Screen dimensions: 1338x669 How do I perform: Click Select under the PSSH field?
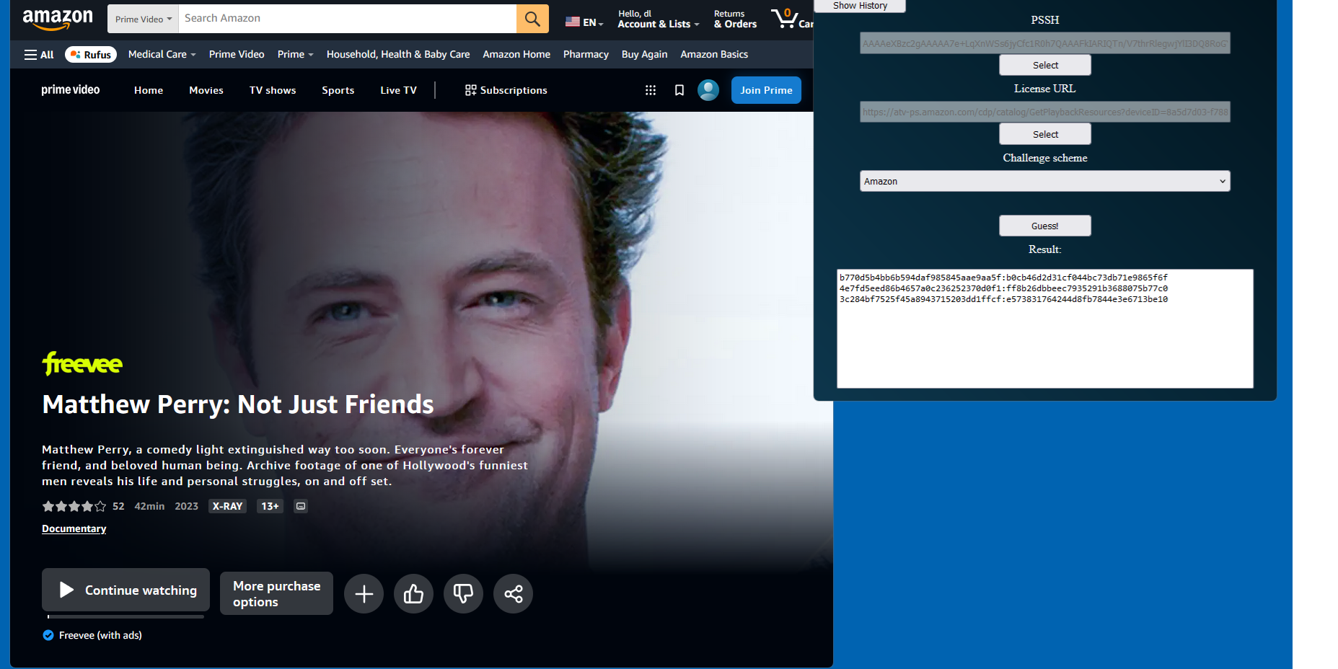pyautogui.click(x=1045, y=65)
